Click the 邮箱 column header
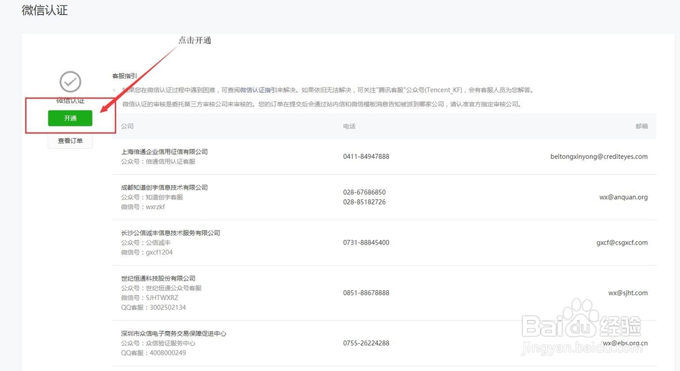680x371 pixels. 641,126
